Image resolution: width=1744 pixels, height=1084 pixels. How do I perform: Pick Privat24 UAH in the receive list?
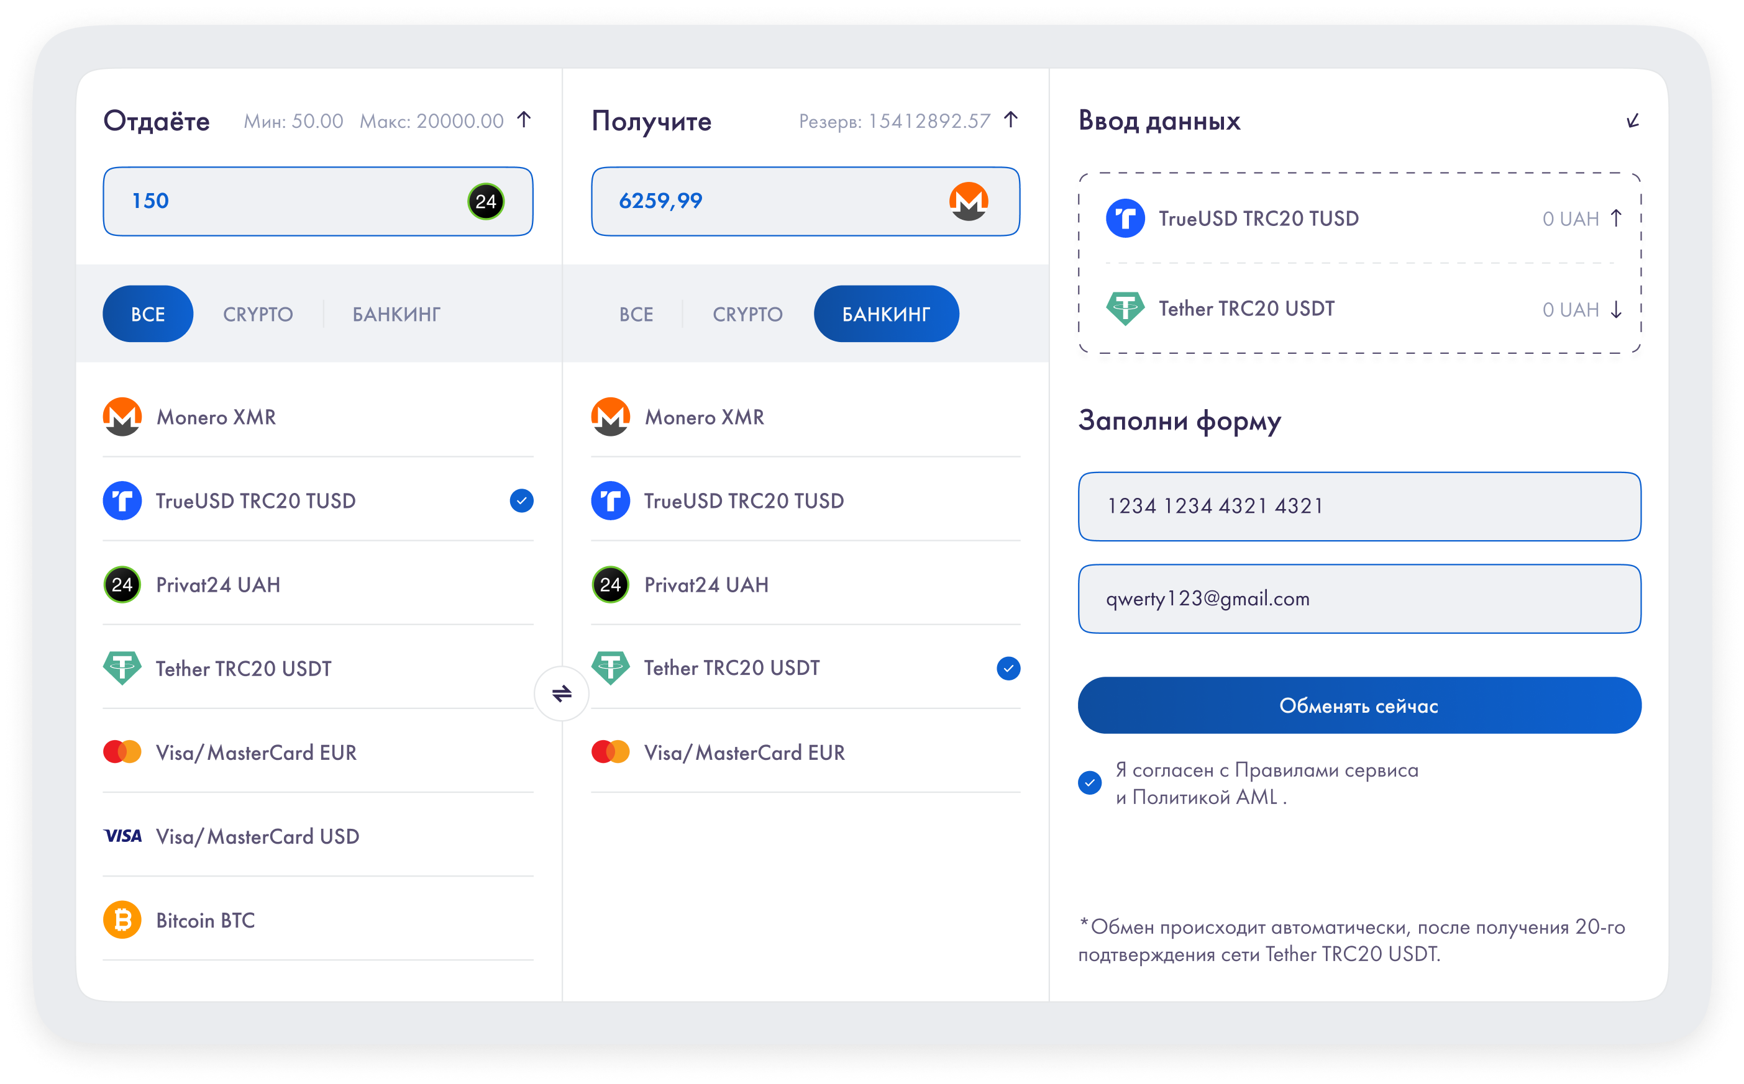[x=706, y=585]
